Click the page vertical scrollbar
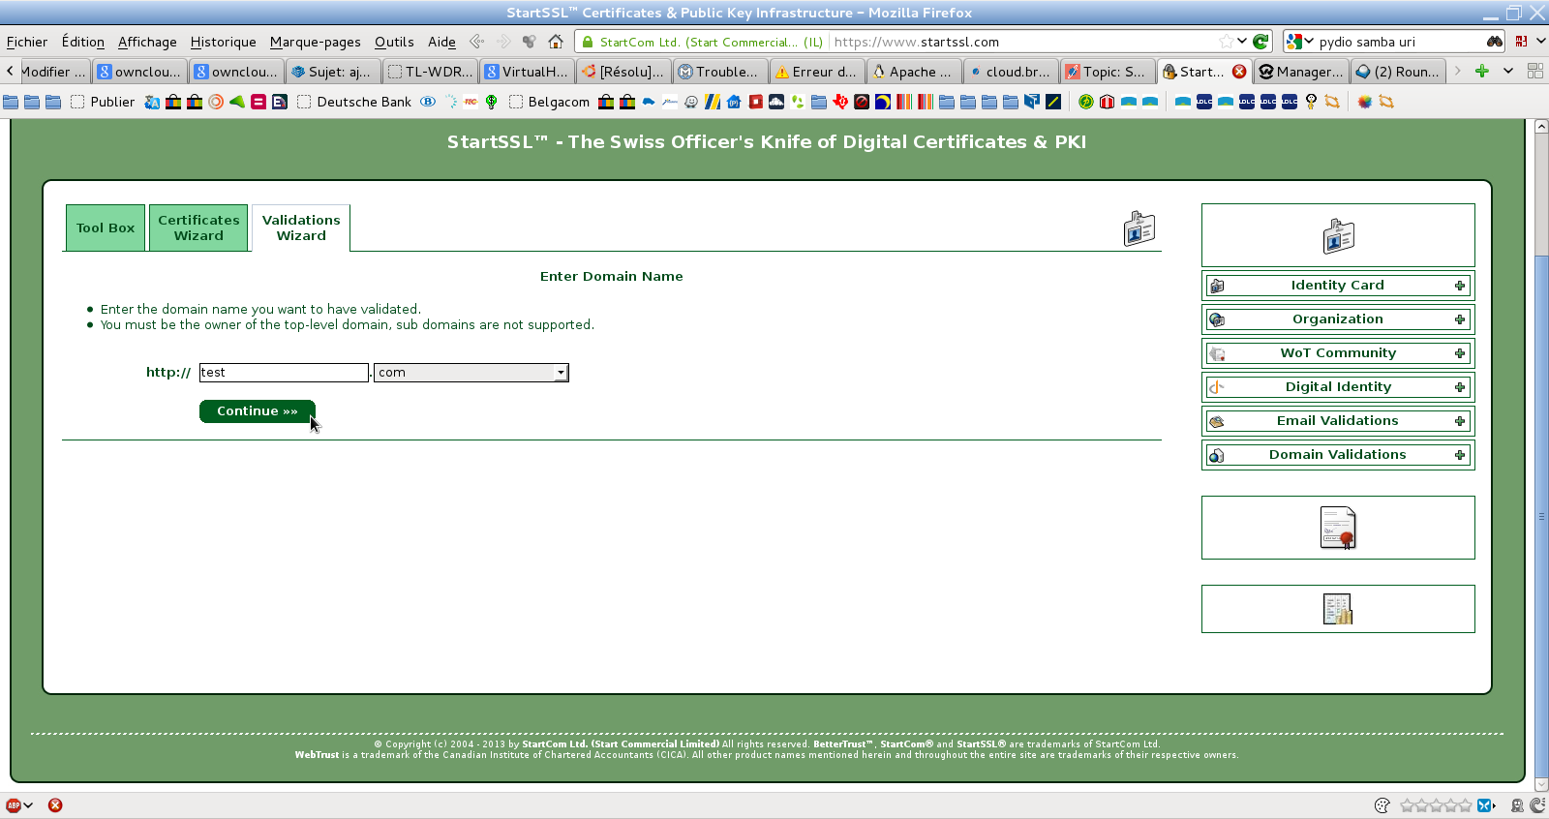The width and height of the screenshot is (1549, 819). pyautogui.click(x=1541, y=455)
